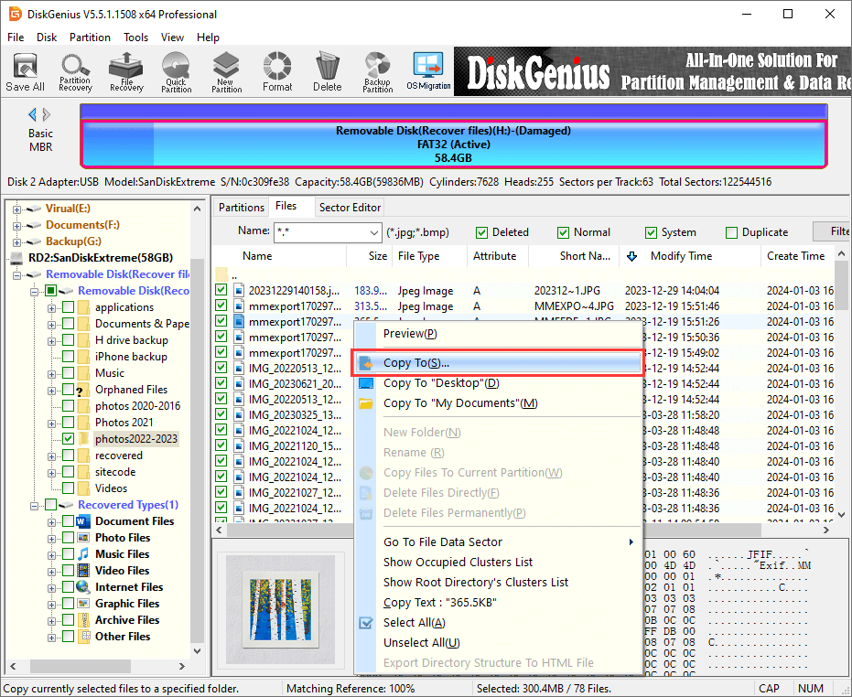Uncheck the photos2022-2023 folder checkbox
This screenshot has height=697, width=852.
pyautogui.click(x=68, y=439)
